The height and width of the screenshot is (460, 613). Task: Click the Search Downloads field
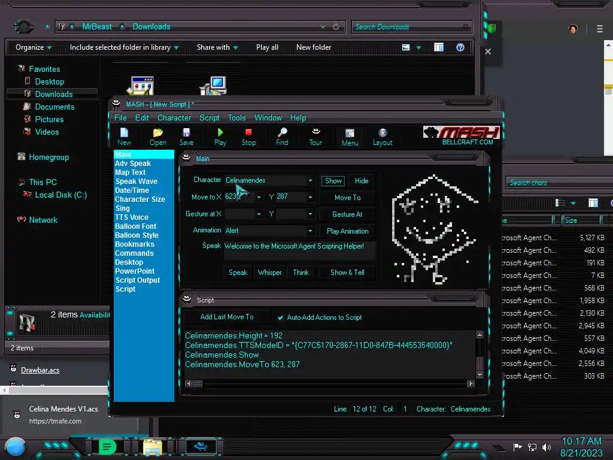(x=411, y=26)
